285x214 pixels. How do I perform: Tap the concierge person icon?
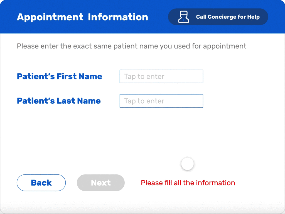(x=184, y=17)
